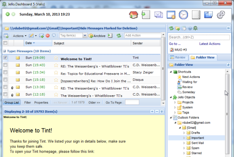The height and width of the screenshot is (157, 234).
Task: Check the Sun 12:18 message checkbox
Action: pos(5,94)
